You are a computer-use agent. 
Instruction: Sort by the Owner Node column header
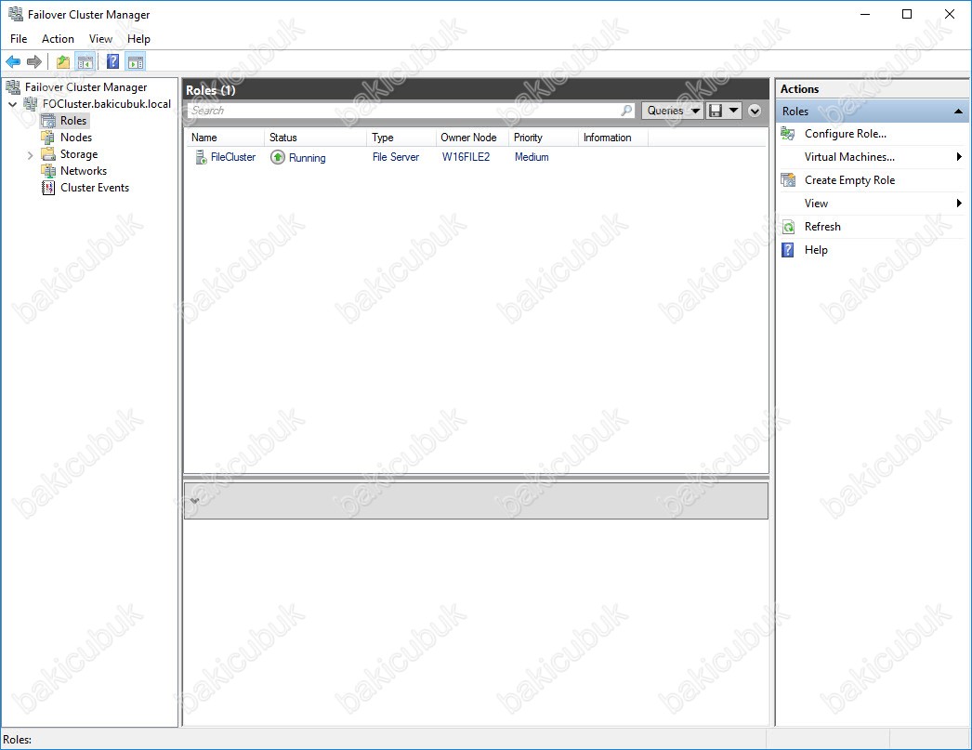[x=472, y=138]
